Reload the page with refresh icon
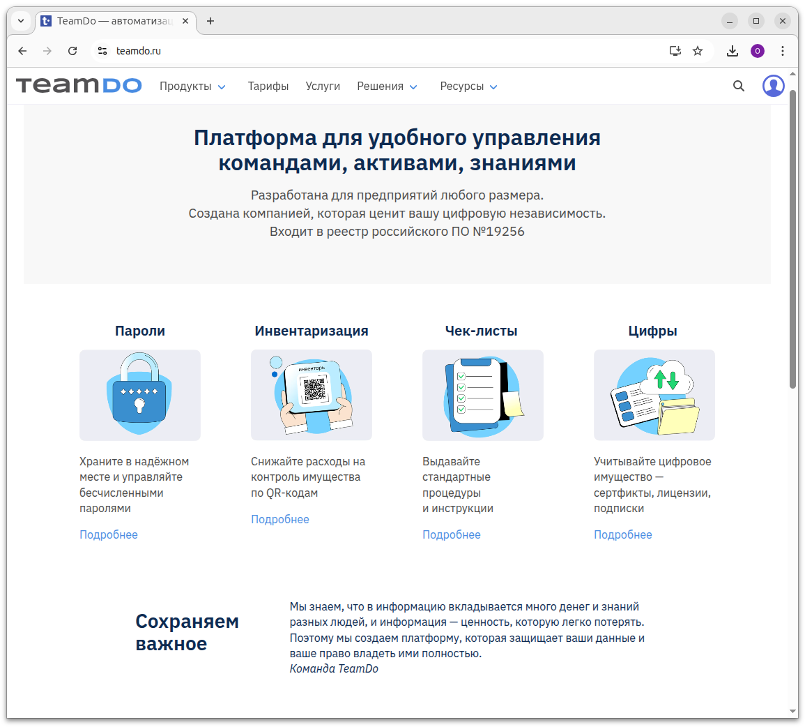 [72, 51]
